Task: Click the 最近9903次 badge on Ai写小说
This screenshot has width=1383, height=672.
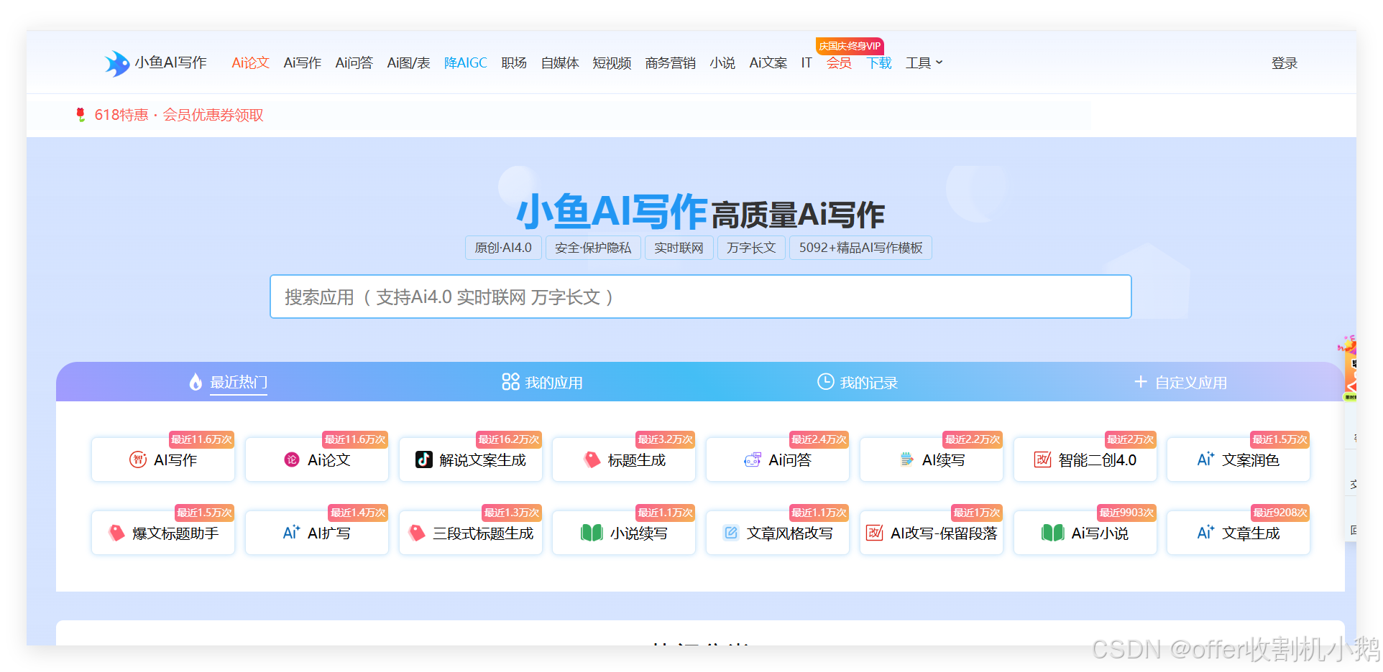Action: tap(1126, 513)
